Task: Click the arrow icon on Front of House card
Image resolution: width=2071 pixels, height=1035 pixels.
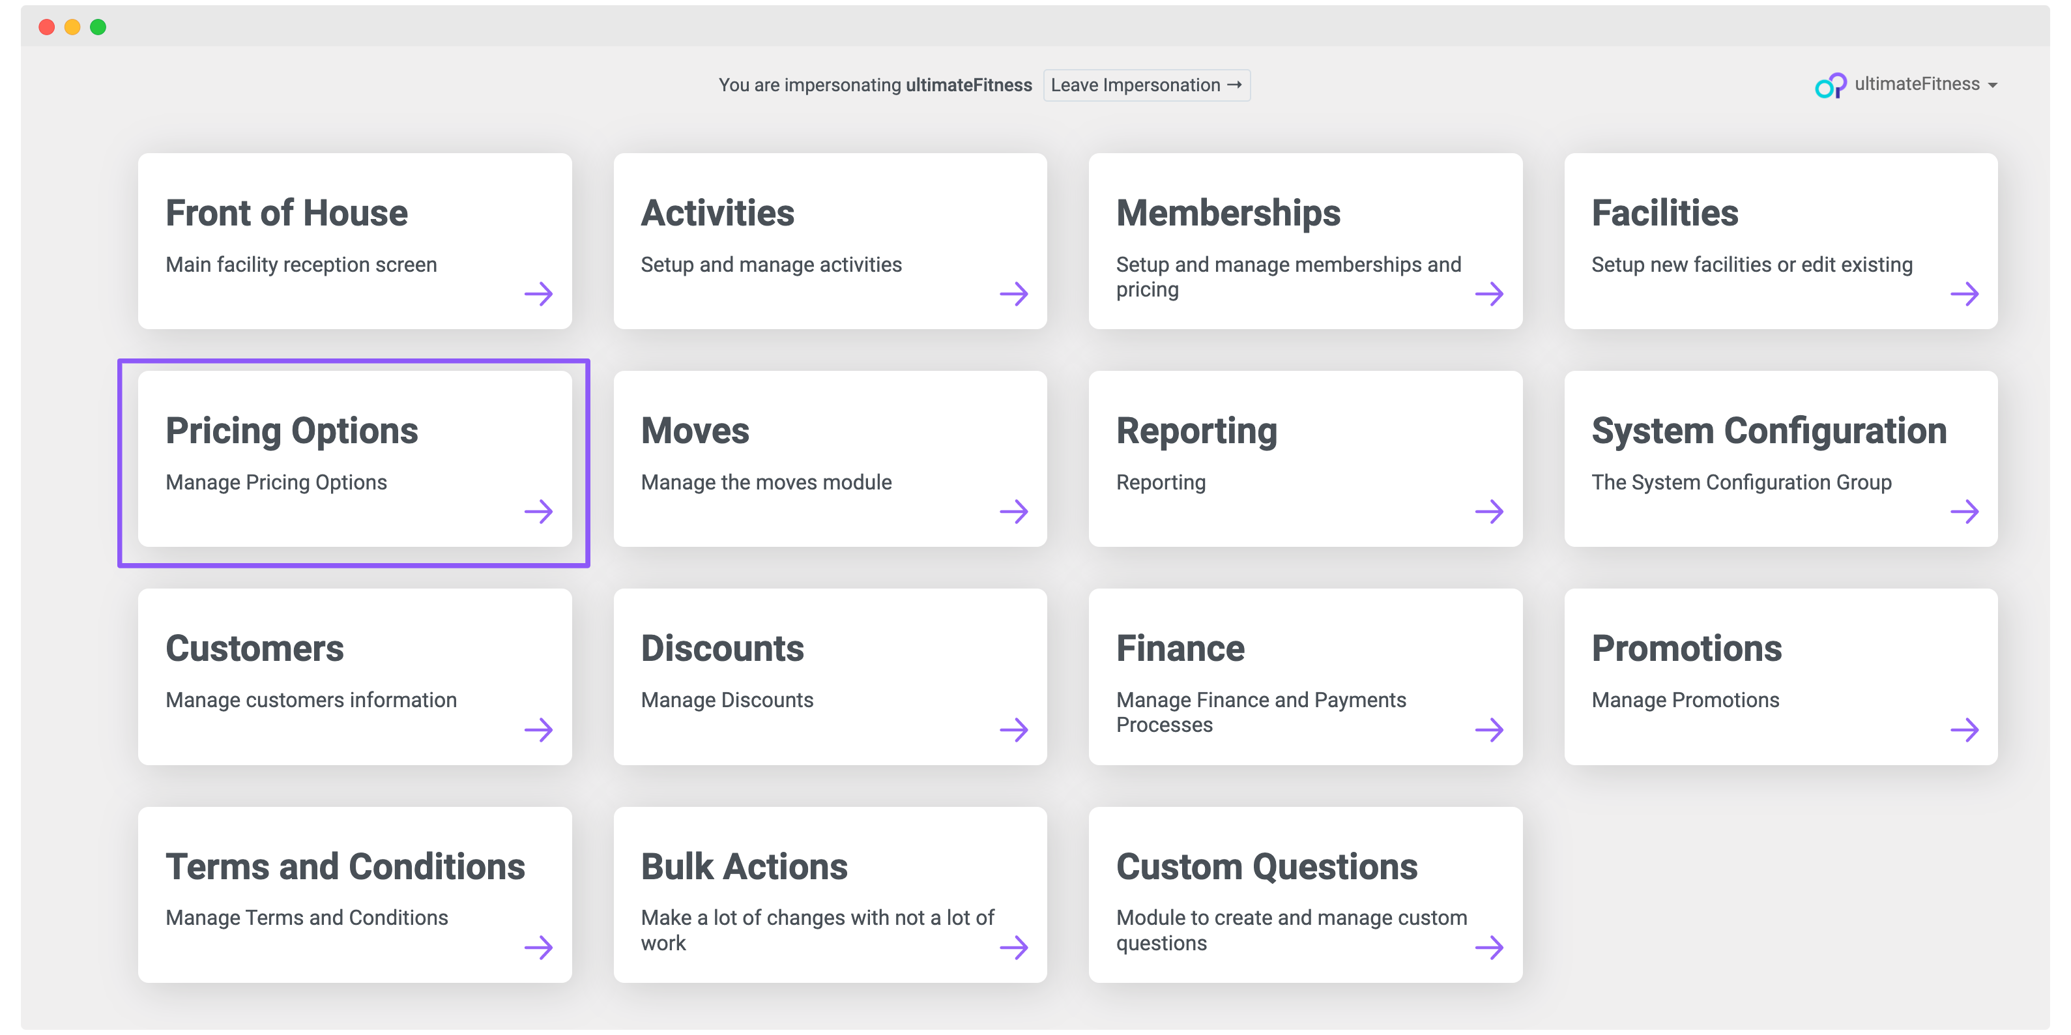Action: coord(538,293)
